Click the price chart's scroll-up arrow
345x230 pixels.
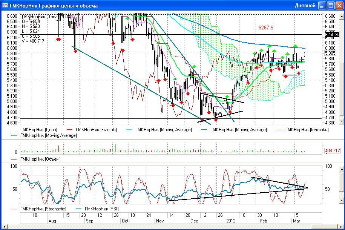(x=342, y=16)
